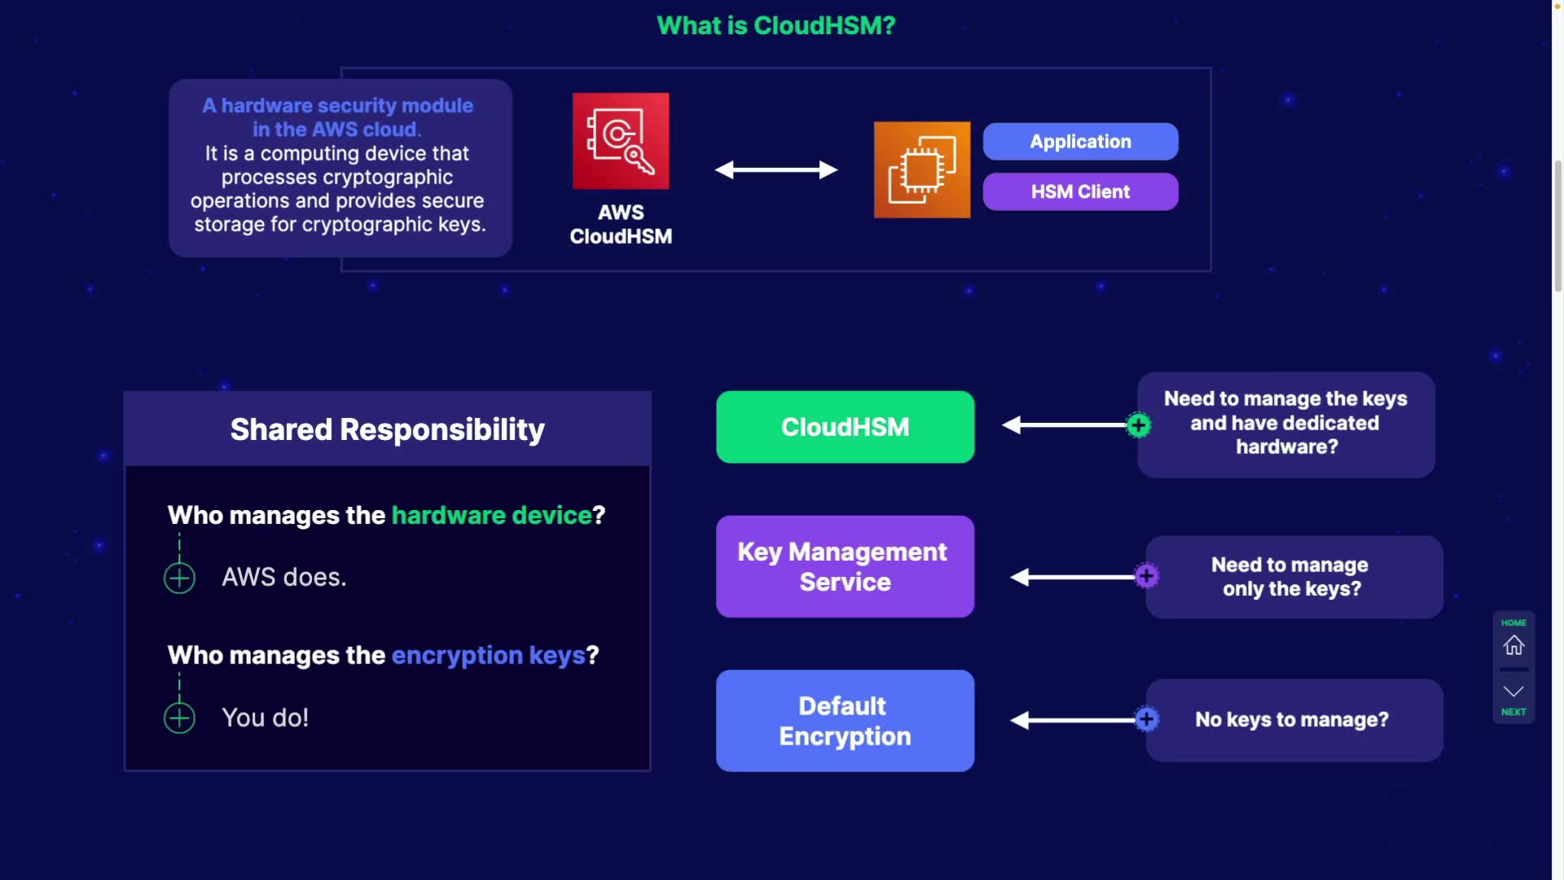This screenshot has height=880, width=1564.
Task: Click the double-headed arrow between CloudHSM and EC2
Action: 776,169
